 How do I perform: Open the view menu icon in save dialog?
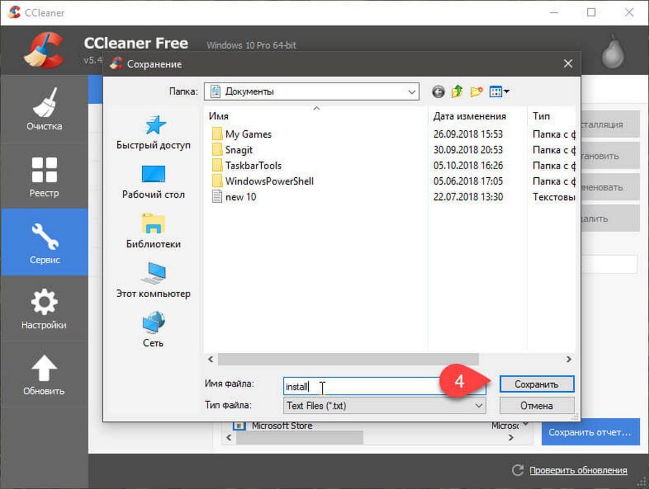point(499,92)
